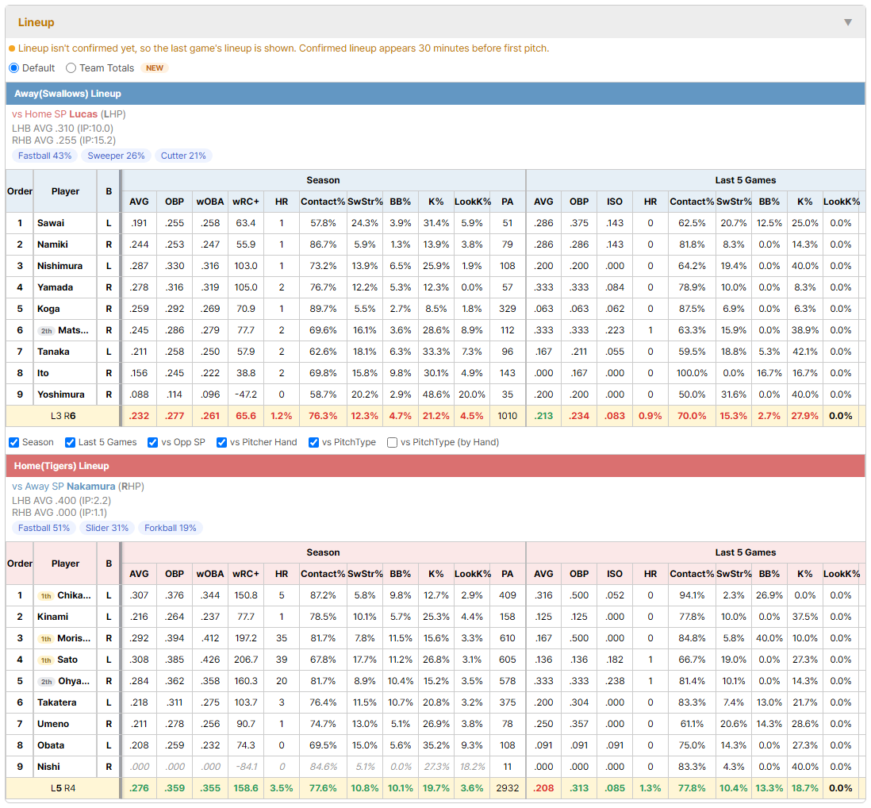Open home starting pitcher Lucas link
This screenshot has width=871, height=808.
click(x=83, y=114)
